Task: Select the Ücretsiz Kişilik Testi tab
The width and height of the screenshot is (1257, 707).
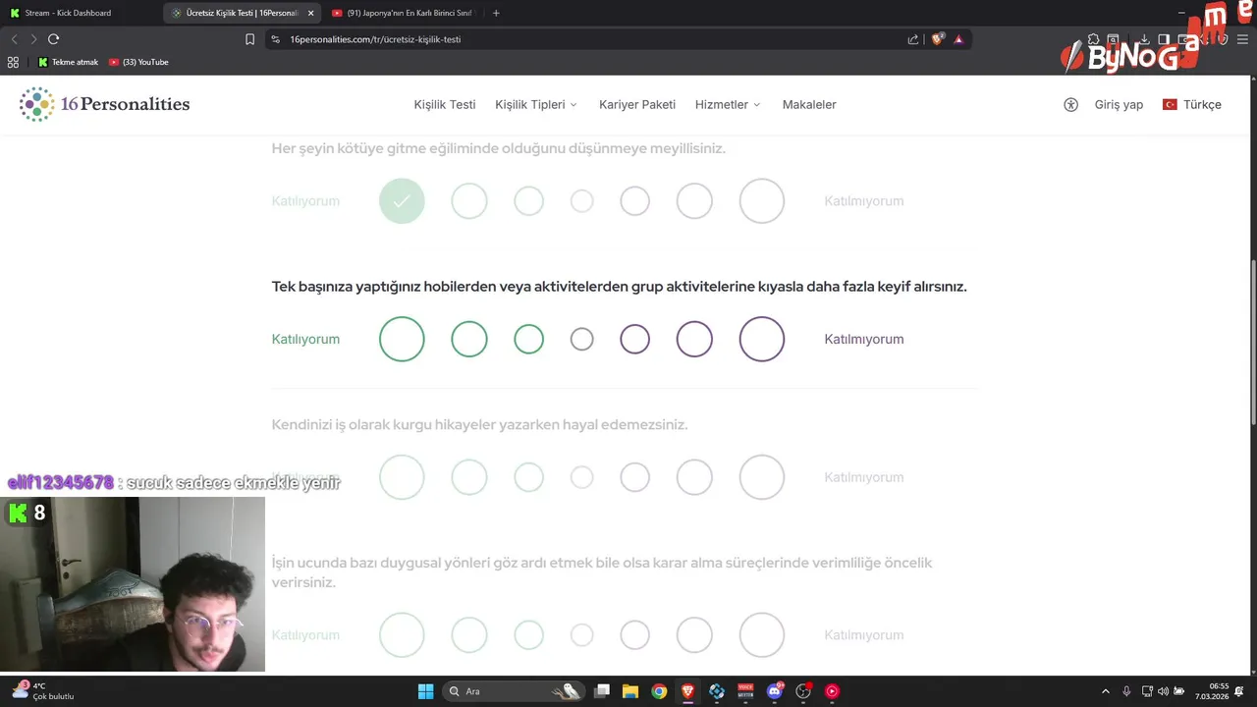Action: point(243,13)
